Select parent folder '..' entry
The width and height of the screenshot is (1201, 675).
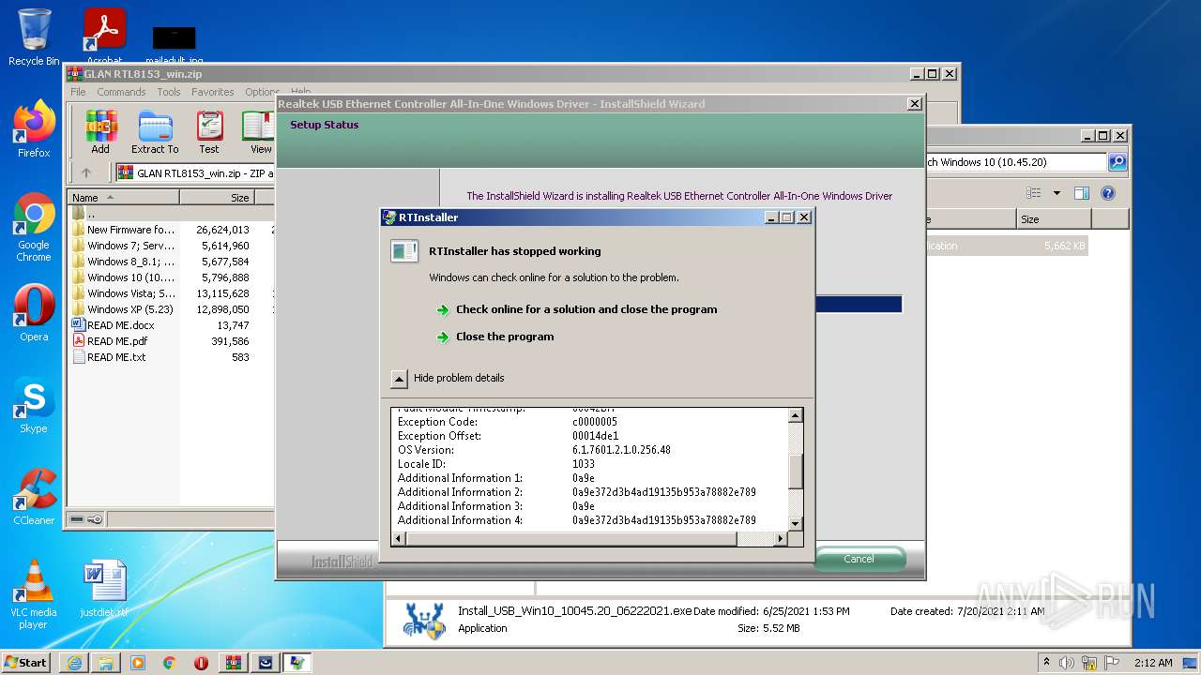84,214
